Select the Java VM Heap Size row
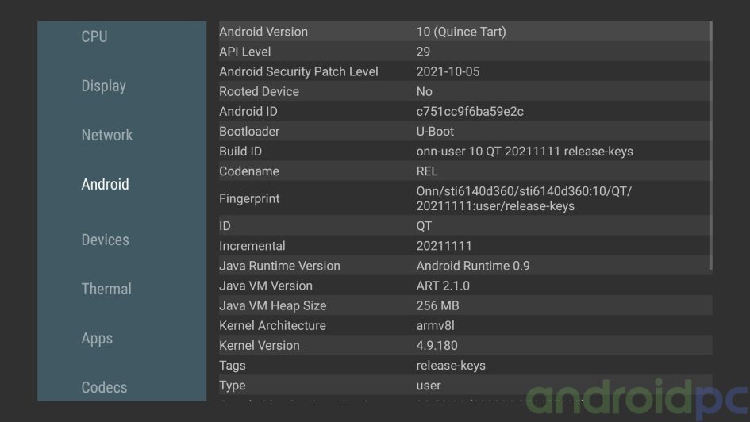 click(x=464, y=305)
